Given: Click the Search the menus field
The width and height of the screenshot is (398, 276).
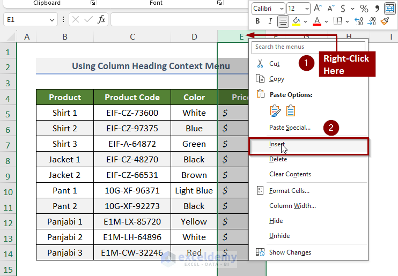Looking at the screenshot, I should (x=308, y=47).
